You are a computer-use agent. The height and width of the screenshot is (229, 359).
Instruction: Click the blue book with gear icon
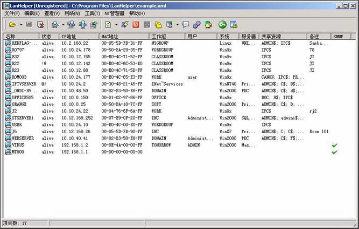click(234, 25)
